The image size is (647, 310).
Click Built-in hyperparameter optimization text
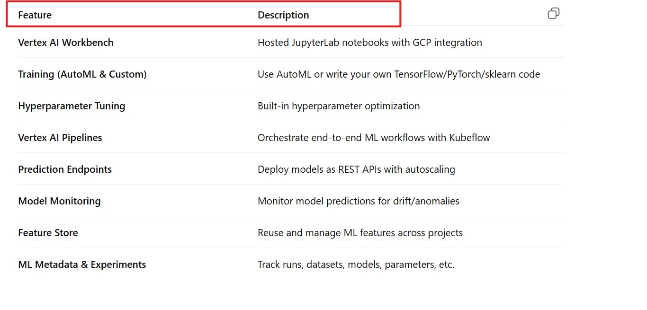click(339, 106)
